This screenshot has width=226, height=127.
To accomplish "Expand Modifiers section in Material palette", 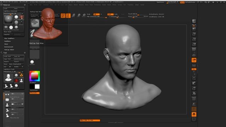I will pos(7,41).
